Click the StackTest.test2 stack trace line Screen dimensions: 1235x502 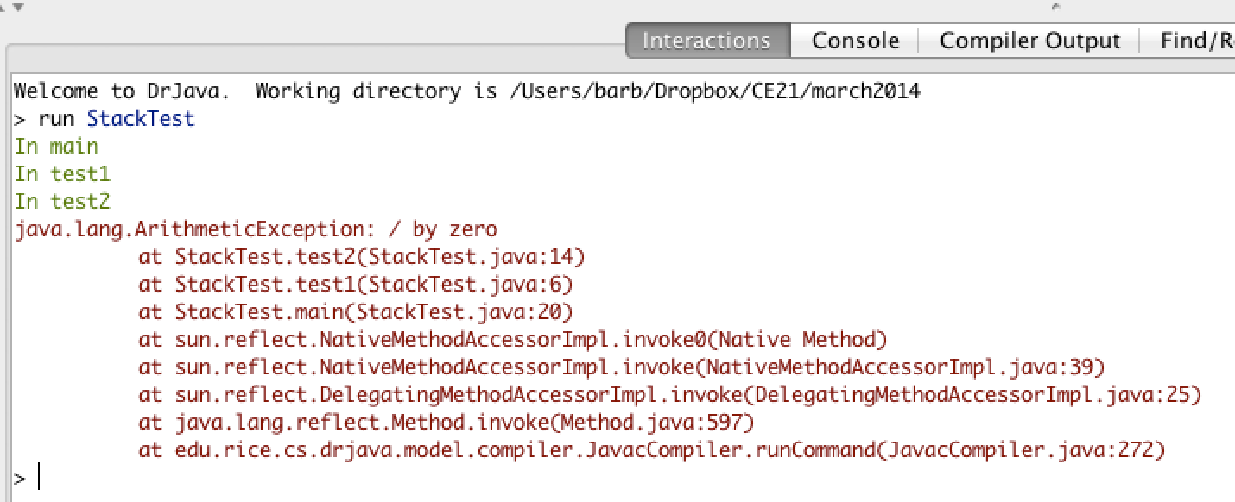coord(362,257)
